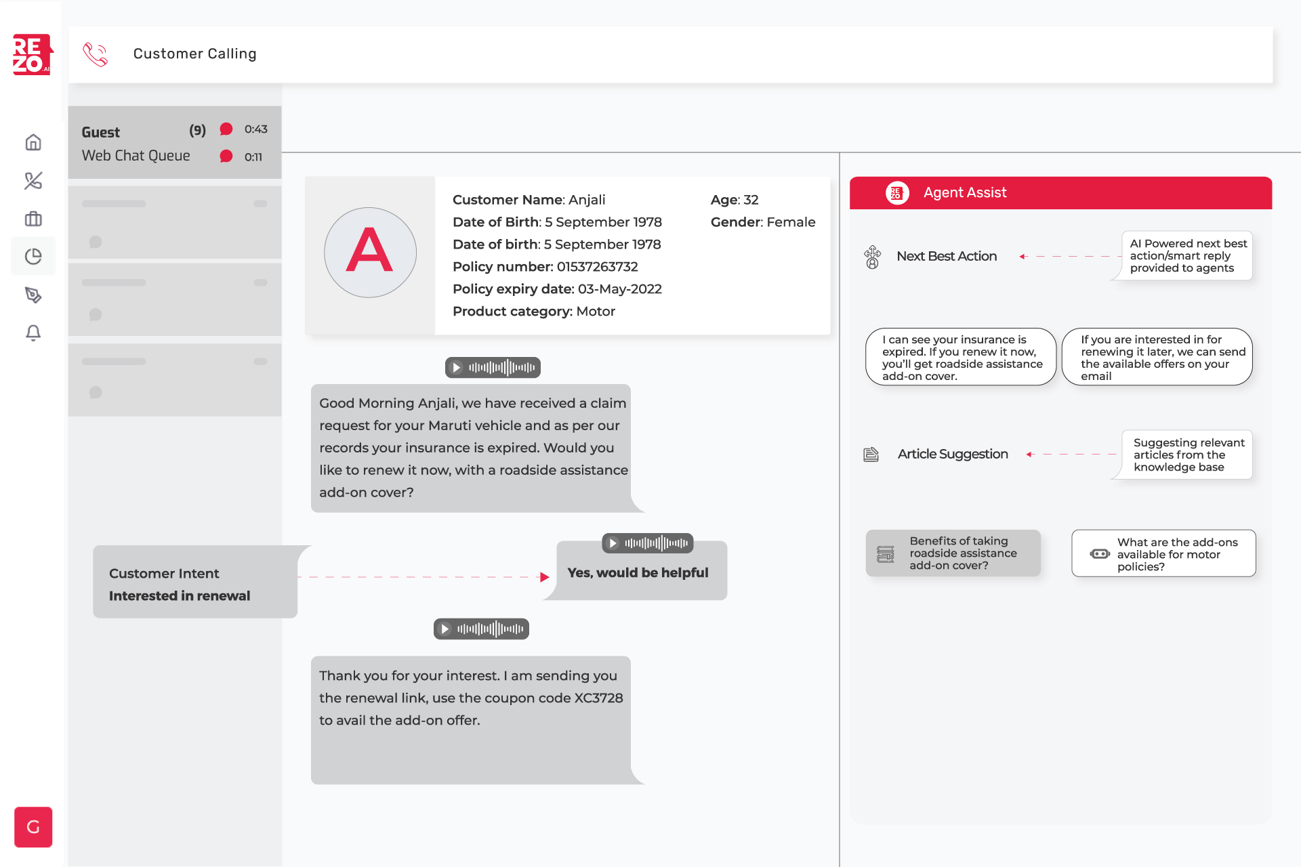1301x867 pixels.
Task: Play the 'Yes, would be helpful' voice clip
Action: coord(613,543)
